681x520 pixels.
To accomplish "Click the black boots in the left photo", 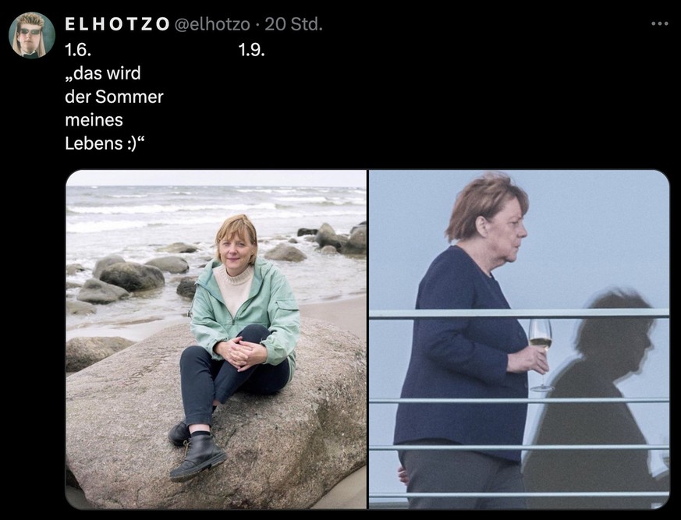I will 197,451.
